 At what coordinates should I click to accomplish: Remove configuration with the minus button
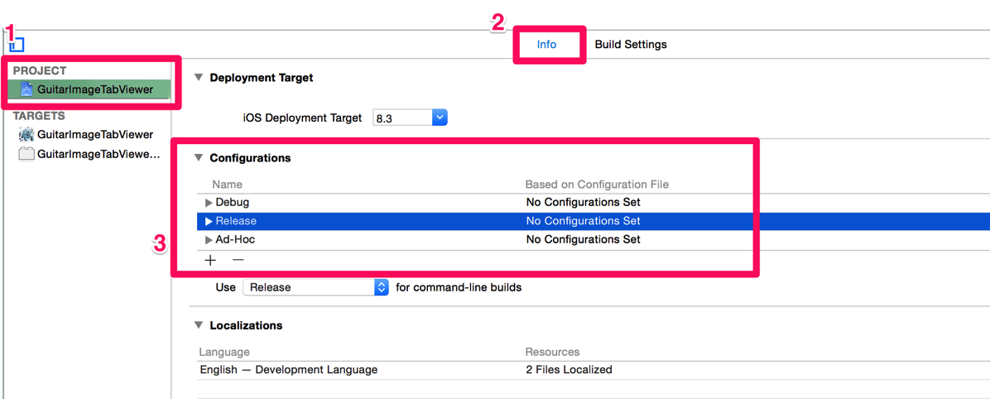tap(238, 259)
